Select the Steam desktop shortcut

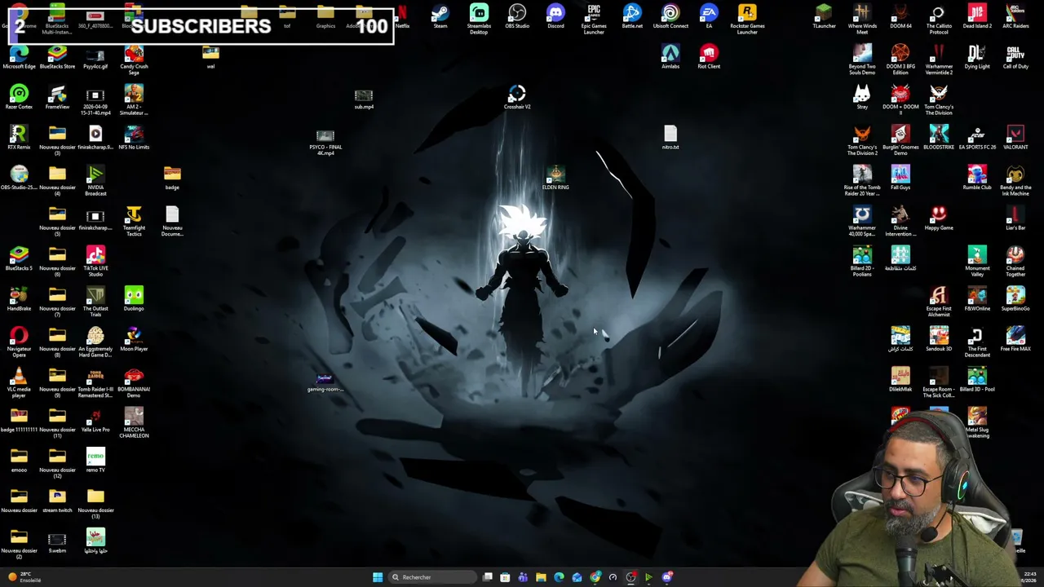[440, 16]
